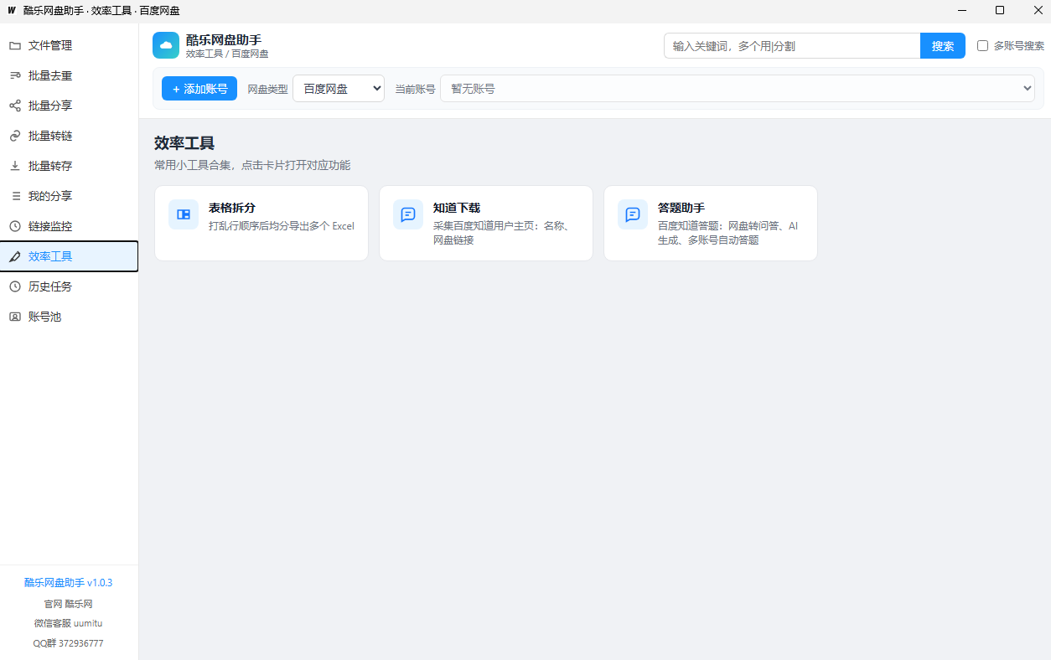Open the 知道下载 tool card
The image size is (1051, 660).
(x=486, y=223)
